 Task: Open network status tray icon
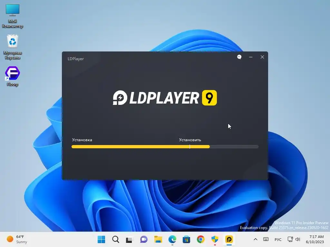pyautogui.click(x=290, y=239)
